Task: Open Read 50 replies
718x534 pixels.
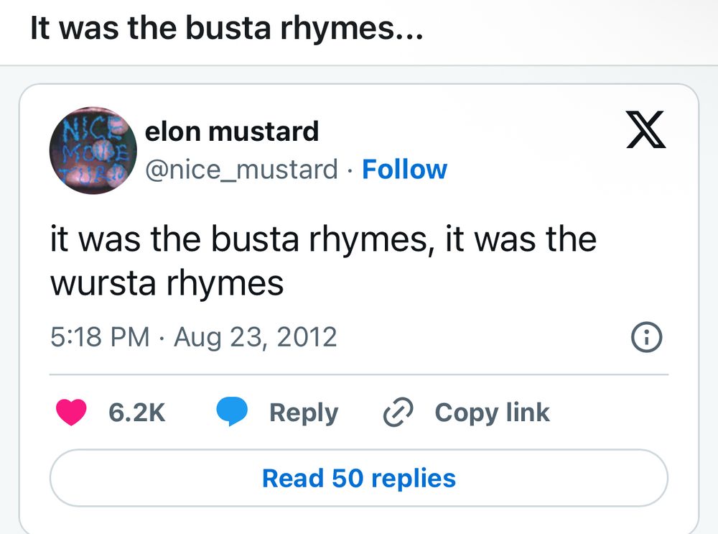Action: pos(359,478)
